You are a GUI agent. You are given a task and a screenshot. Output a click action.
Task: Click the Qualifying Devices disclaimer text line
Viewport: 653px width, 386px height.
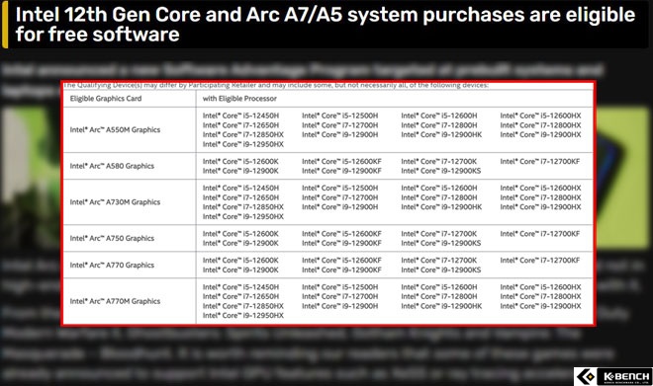(x=276, y=85)
